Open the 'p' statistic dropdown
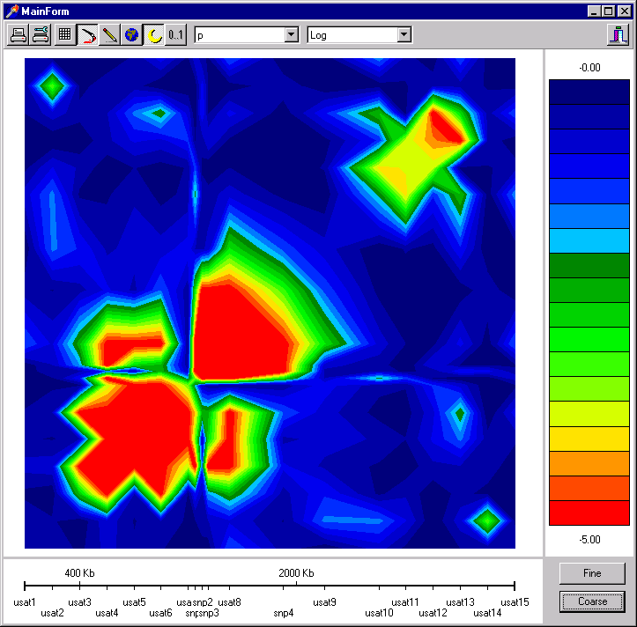The height and width of the screenshot is (627, 637). 292,35
